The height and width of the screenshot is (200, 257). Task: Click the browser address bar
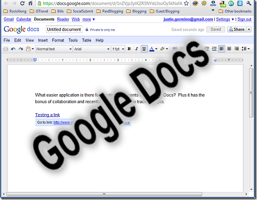point(113,3)
